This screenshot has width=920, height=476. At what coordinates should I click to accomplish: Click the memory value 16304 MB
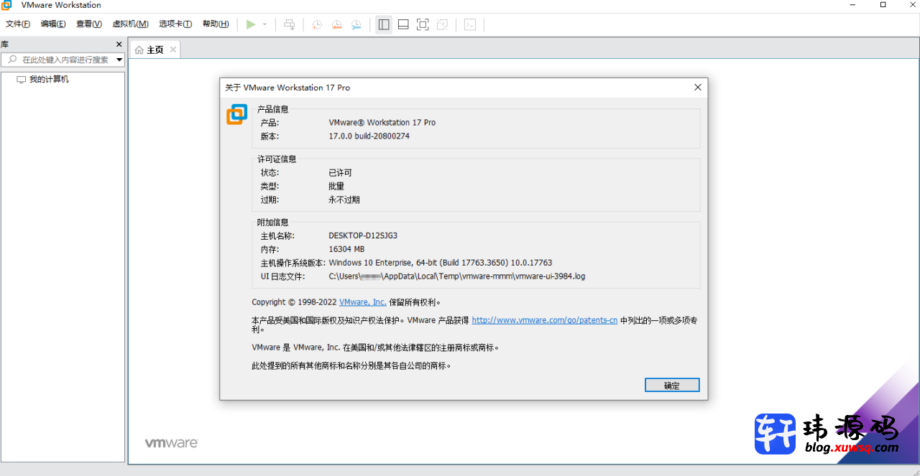(x=346, y=249)
